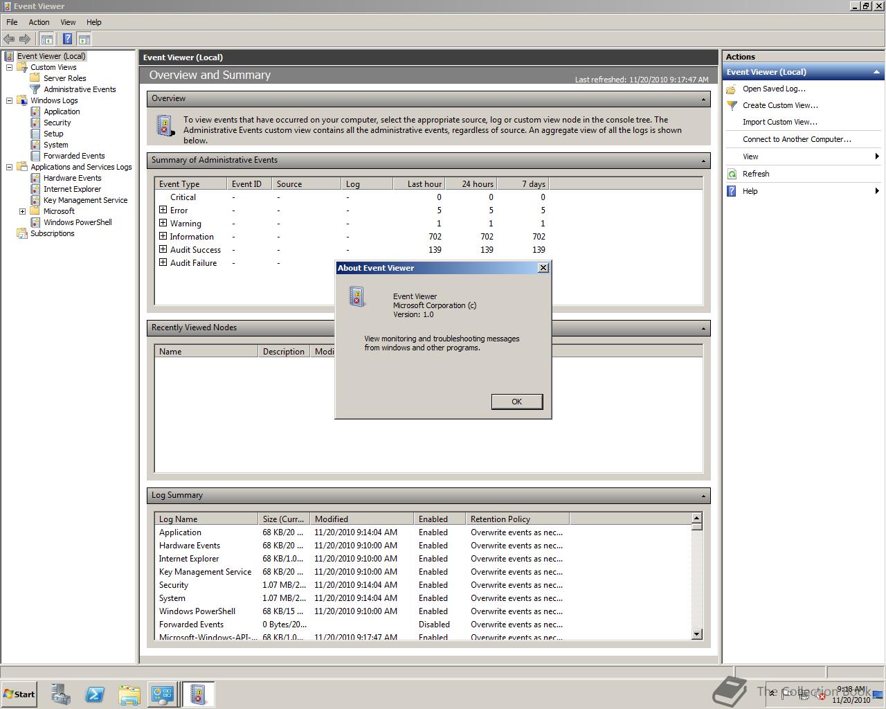Click the Key Management Service log icon
This screenshot has width=886, height=709.
35,200
